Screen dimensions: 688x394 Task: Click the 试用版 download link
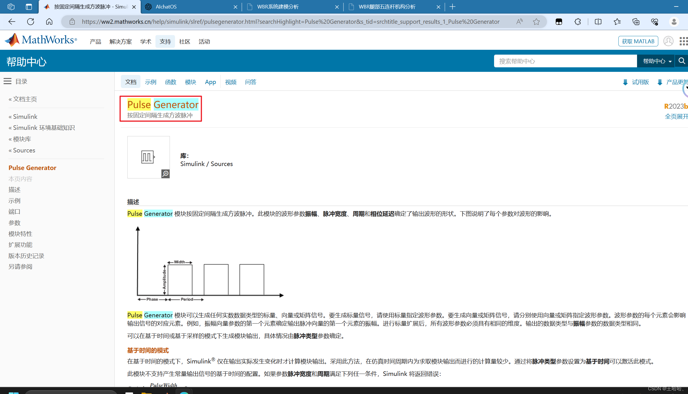click(636, 82)
